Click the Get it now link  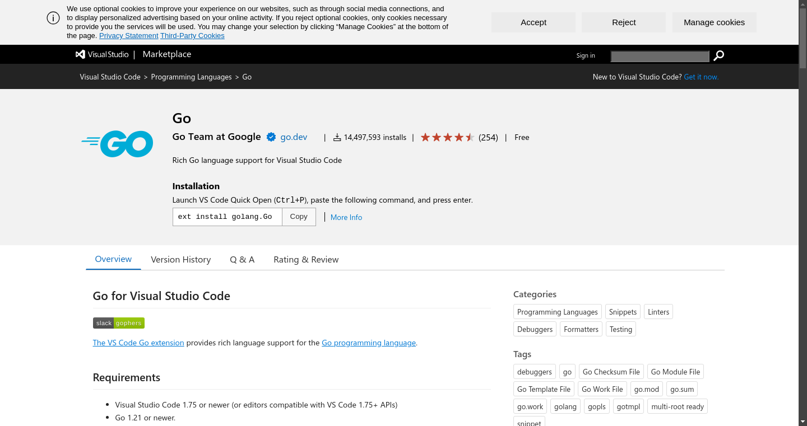point(701,77)
